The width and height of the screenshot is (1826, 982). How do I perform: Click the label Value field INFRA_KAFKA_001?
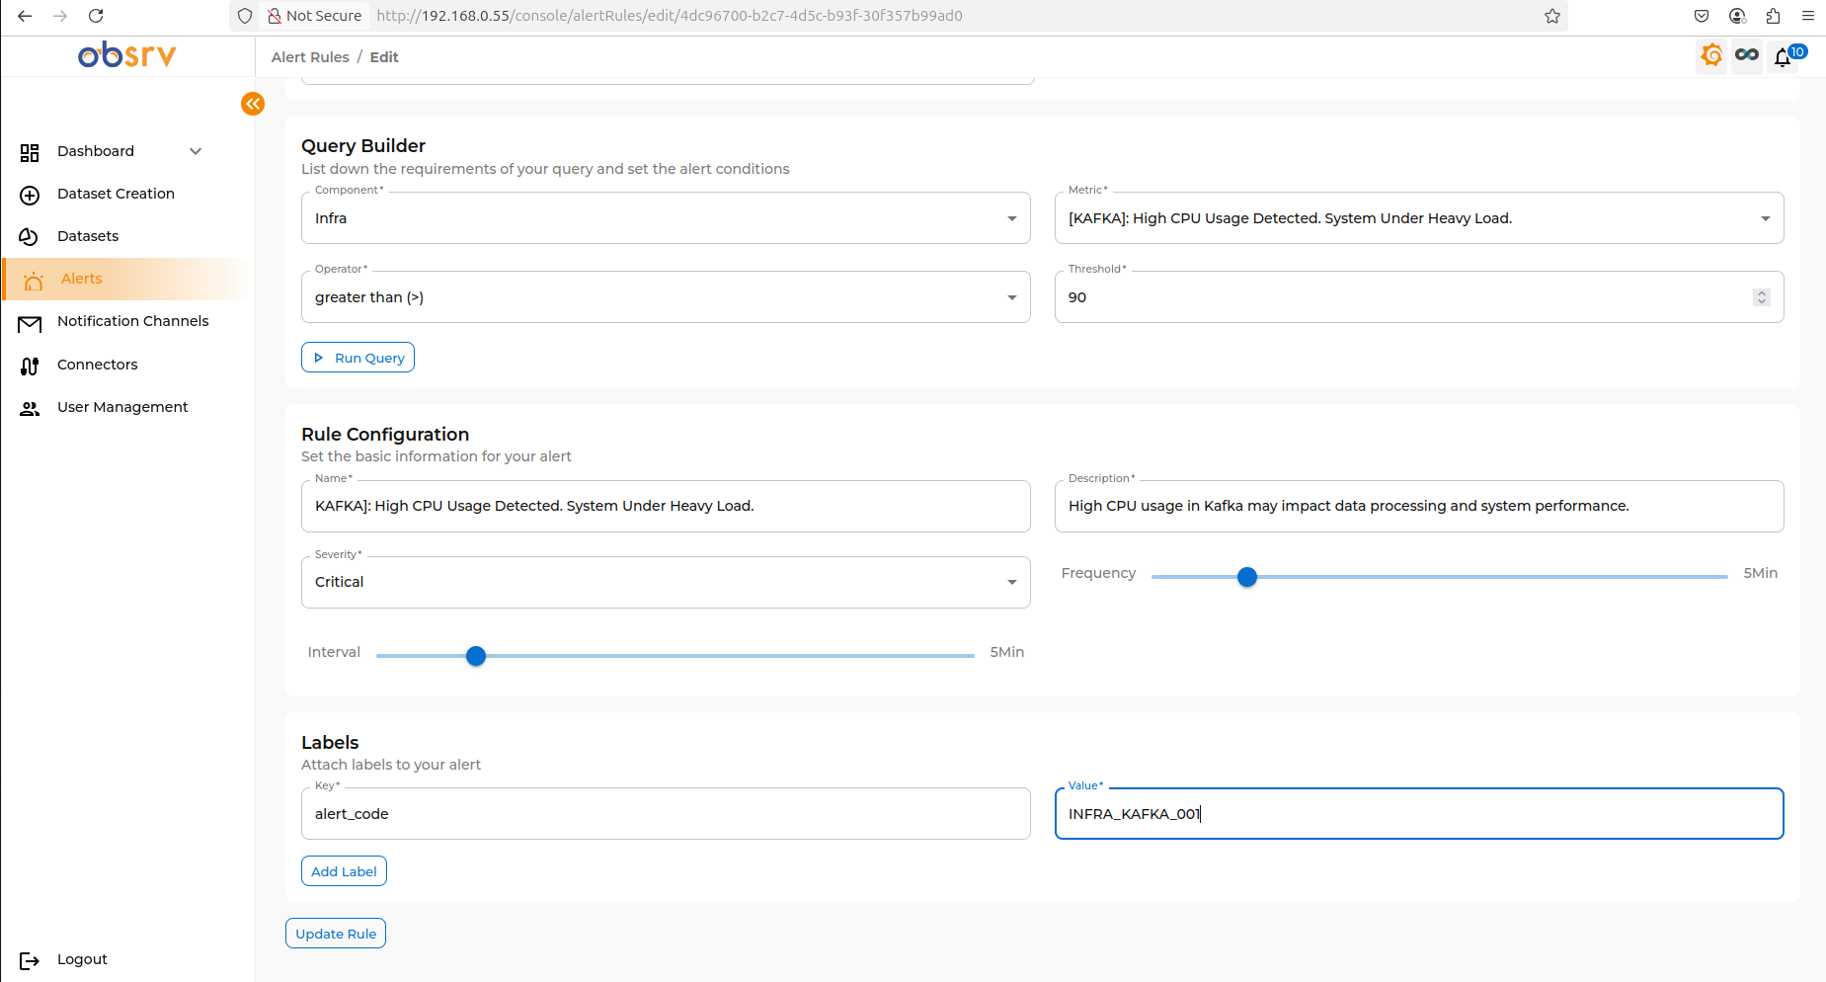click(1419, 814)
